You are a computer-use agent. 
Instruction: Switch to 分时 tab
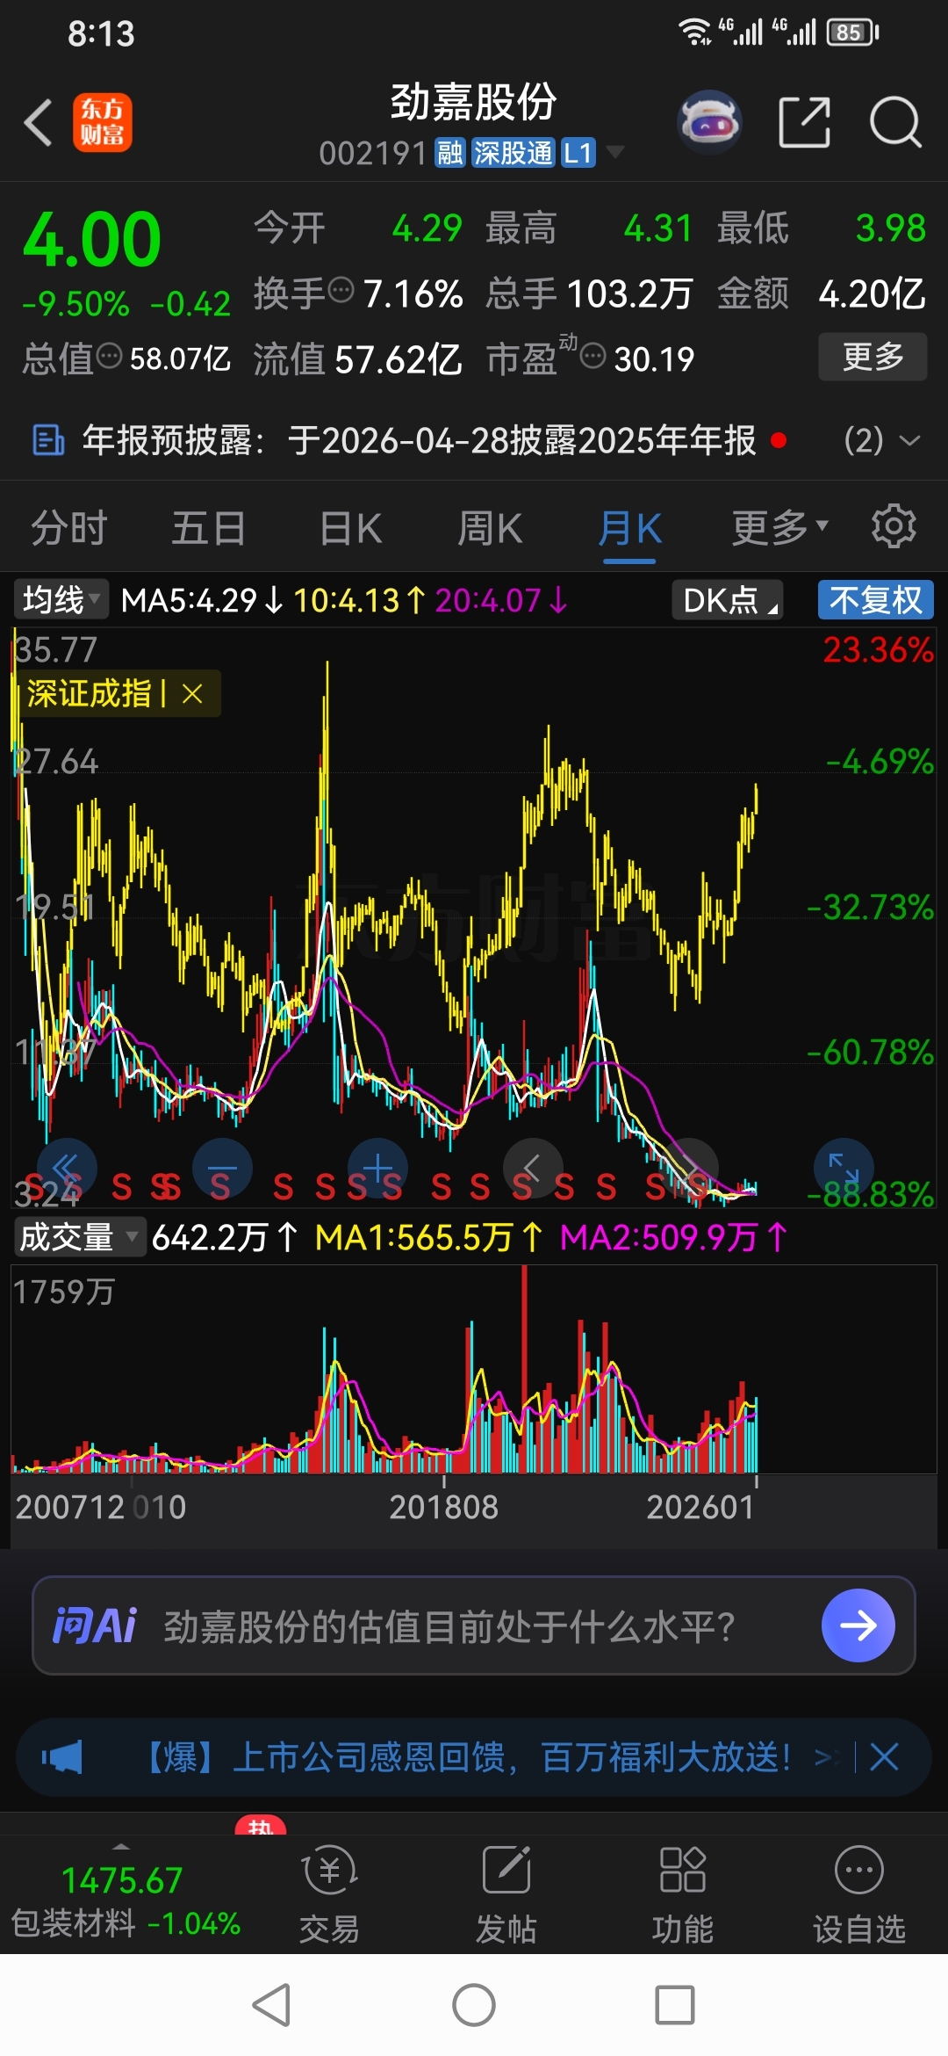69,528
